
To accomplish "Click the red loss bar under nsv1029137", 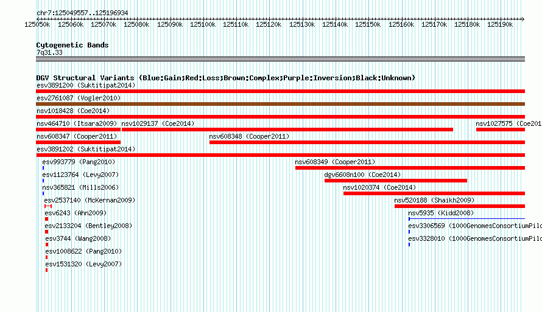I will coord(287,130).
